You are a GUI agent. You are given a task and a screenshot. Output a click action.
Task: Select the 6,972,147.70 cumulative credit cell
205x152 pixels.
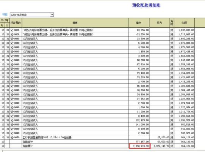coord(160,146)
